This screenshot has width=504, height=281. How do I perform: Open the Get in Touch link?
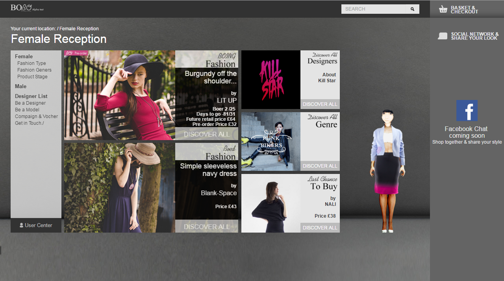click(30, 123)
